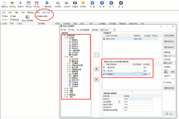Open the 所属托盘 dropdown on right panel

pyautogui.click(x=174, y=56)
